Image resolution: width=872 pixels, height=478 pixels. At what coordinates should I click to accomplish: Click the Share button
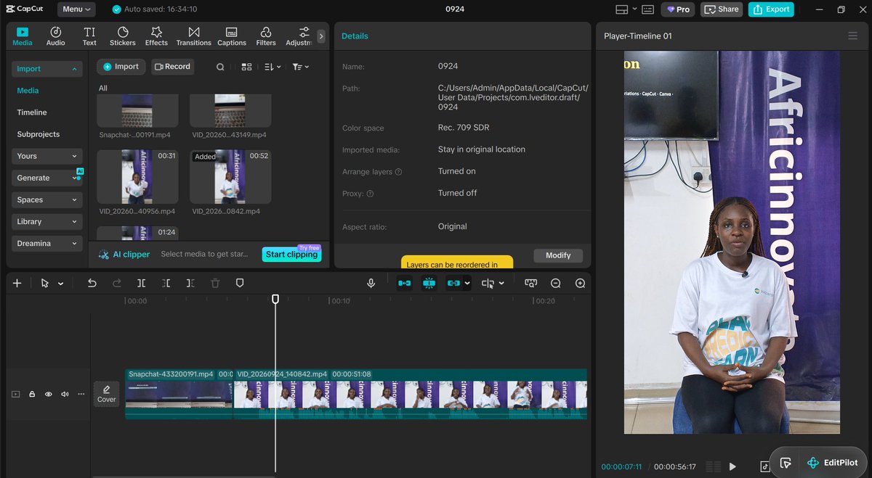[x=721, y=9]
